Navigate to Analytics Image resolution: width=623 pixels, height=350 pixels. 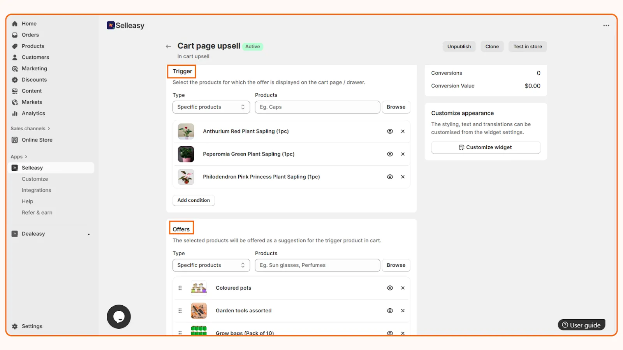[33, 113]
